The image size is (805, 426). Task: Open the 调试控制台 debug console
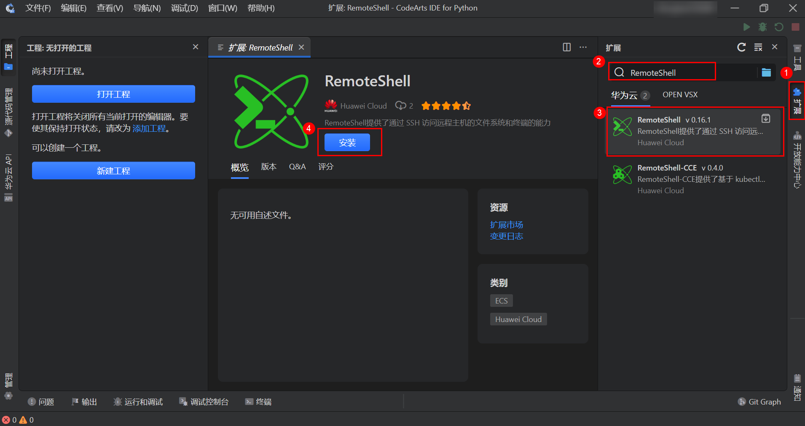[x=204, y=402]
